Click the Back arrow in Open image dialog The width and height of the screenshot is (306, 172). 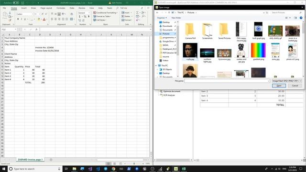pos(157,13)
